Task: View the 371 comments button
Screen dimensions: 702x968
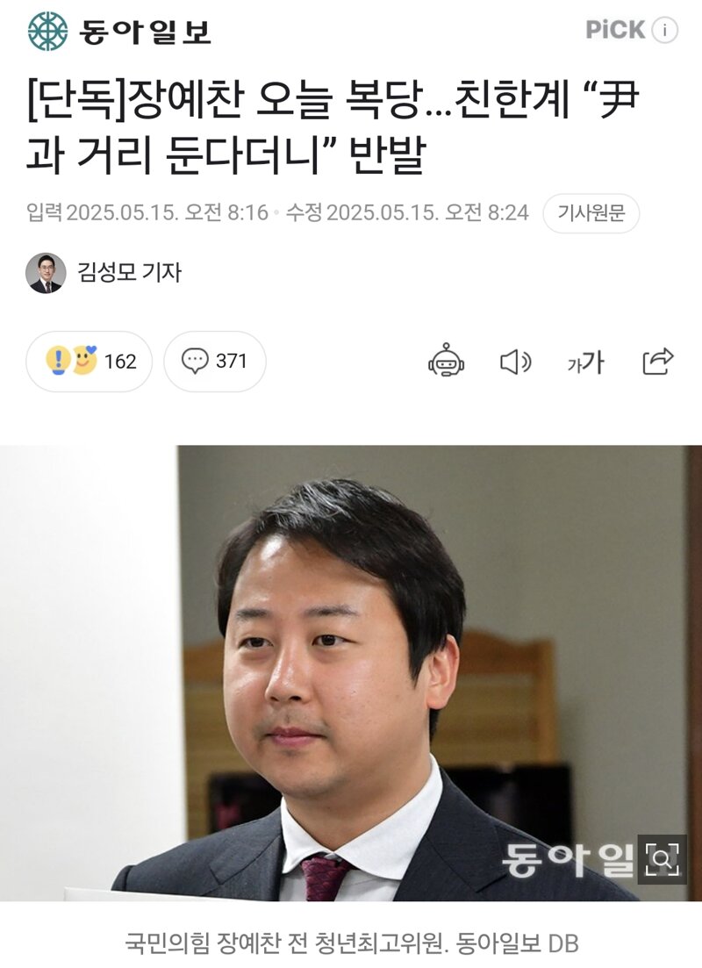Action: 215,362
